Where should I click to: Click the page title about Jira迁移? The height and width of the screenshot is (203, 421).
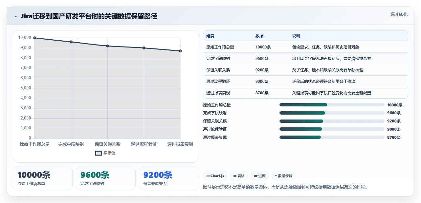(89, 16)
